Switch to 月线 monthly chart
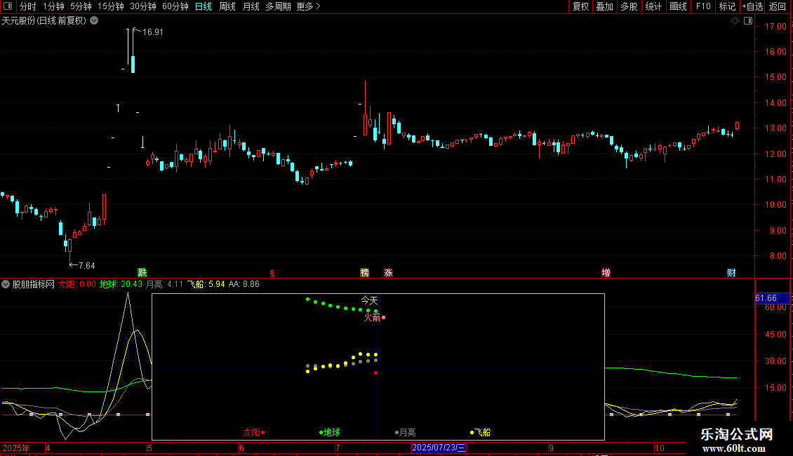 (x=251, y=6)
